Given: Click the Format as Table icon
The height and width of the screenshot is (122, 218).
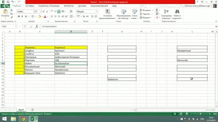Looking at the screenshot, I should (124, 12).
